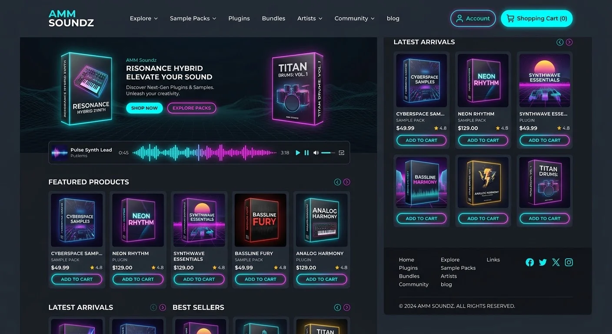
Task: Click the Resonance Hybrid Synth hero box
Action: pyautogui.click(x=86, y=89)
